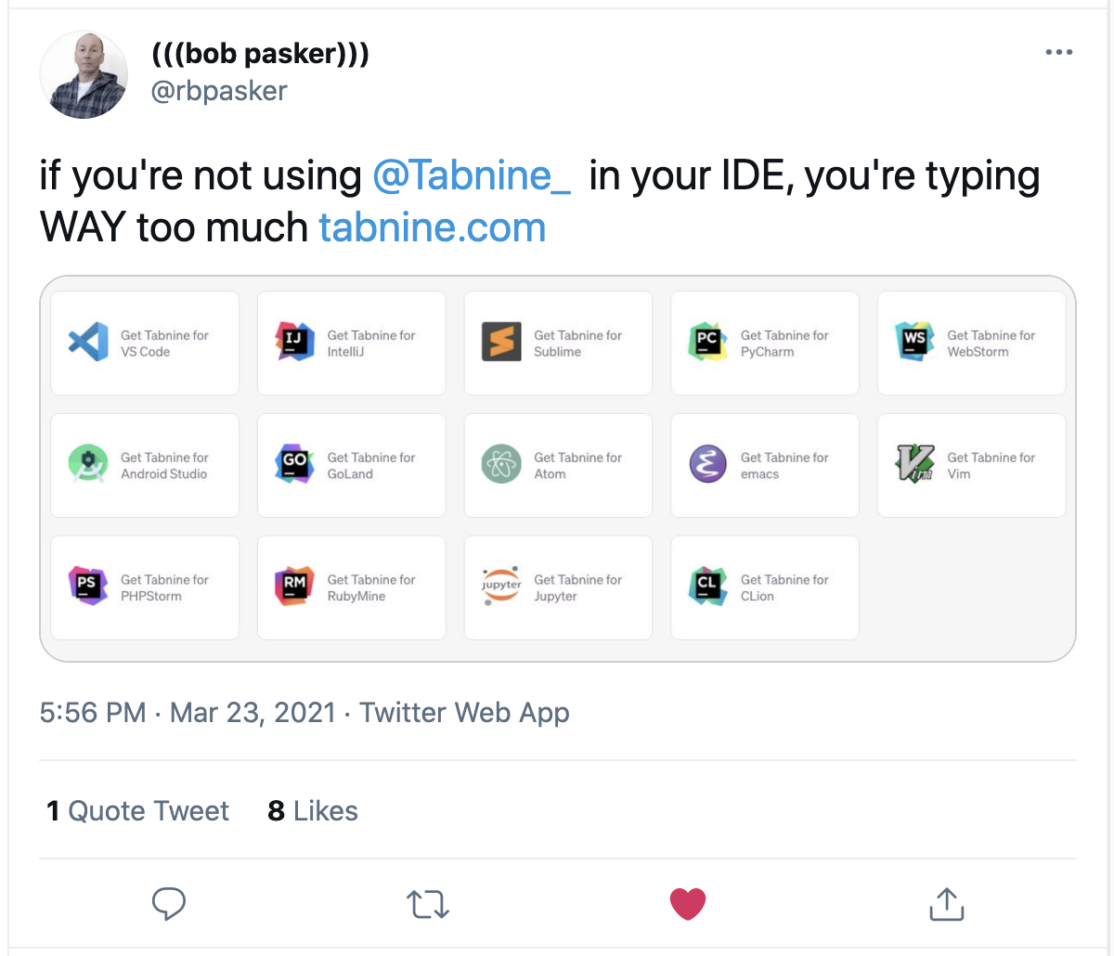
Task: Get Tabnine for GoLand
Action: [351, 465]
